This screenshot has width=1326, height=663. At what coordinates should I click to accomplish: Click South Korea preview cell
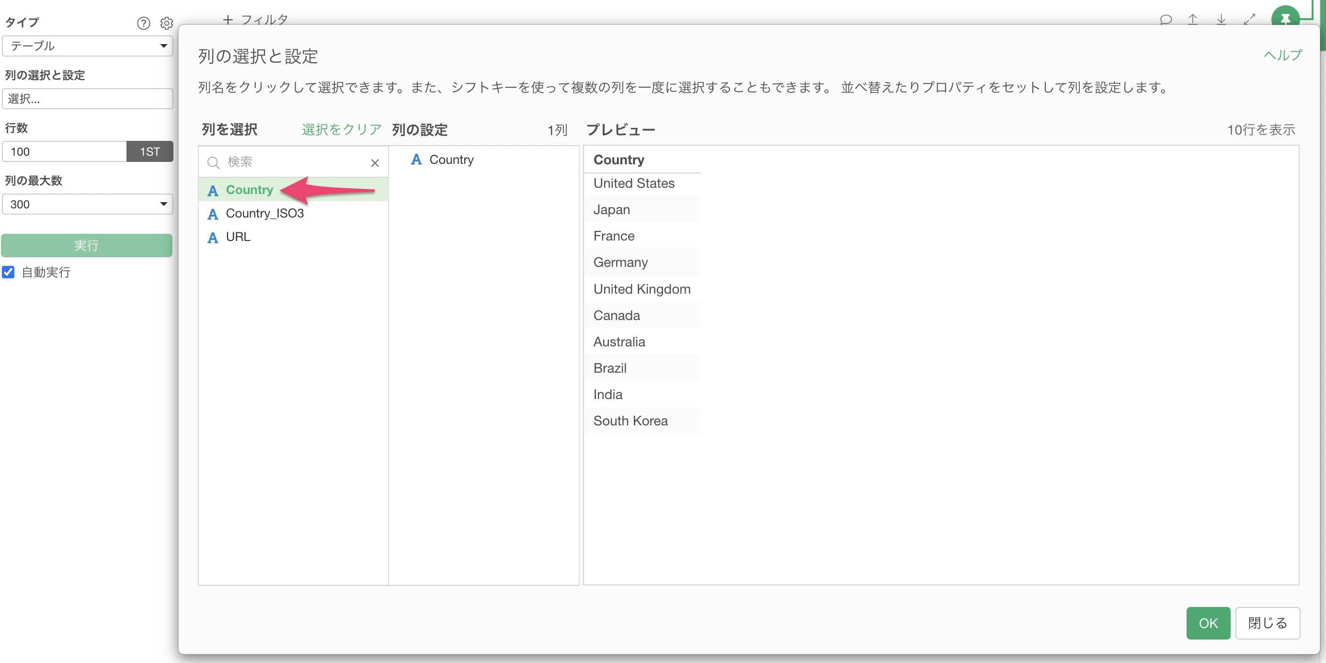642,421
